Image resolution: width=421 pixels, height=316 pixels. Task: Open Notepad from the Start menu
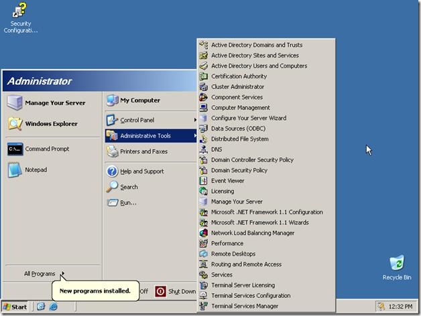(36, 170)
